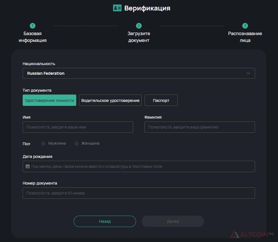Click step 3 circle Распознавание лица
This screenshot has width=278, height=242.
point(245,26)
